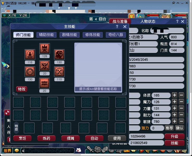Image resolution: width=192 pixels, height=156 pixels.
Task: Click the crystal arrow icon at the left edge
Action: coord(5,65)
